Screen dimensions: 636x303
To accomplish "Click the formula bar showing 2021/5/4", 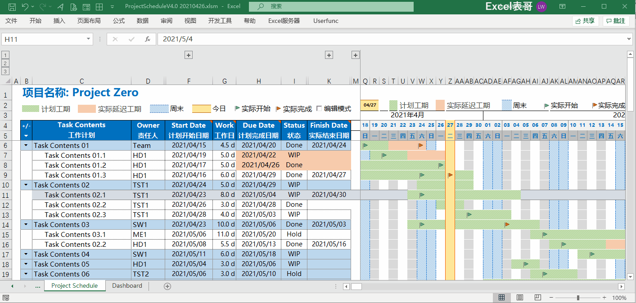I will click(x=392, y=39).
